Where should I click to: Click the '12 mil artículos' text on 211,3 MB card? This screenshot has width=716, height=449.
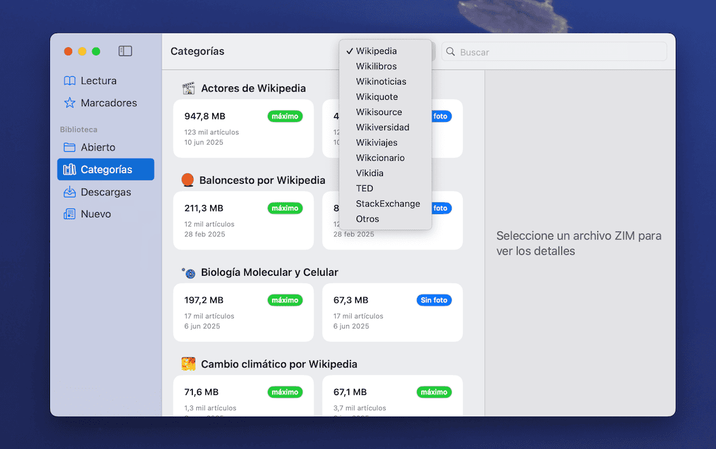tap(209, 224)
